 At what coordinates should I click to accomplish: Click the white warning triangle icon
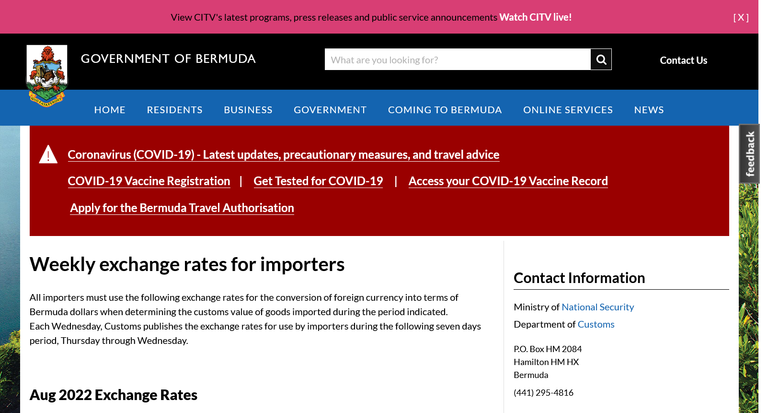(x=48, y=154)
